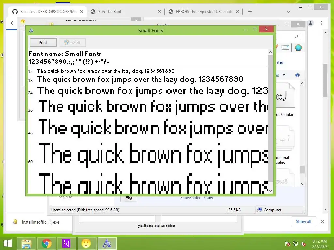The height and width of the screenshot is (250, 334).
Task: Click the 1 item selected status text
Action: [x=84, y=210]
